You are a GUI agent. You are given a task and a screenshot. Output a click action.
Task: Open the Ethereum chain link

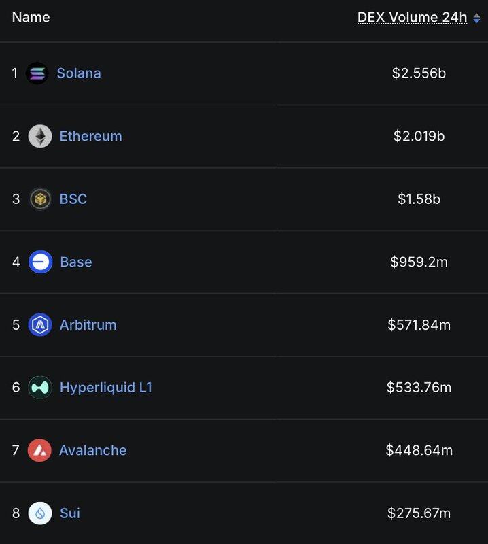[x=90, y=136]
